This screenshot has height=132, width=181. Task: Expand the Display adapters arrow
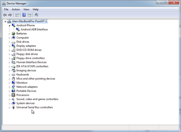[9, 46]
